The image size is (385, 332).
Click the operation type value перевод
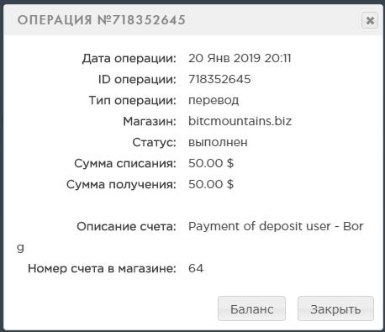pos(214,101)
